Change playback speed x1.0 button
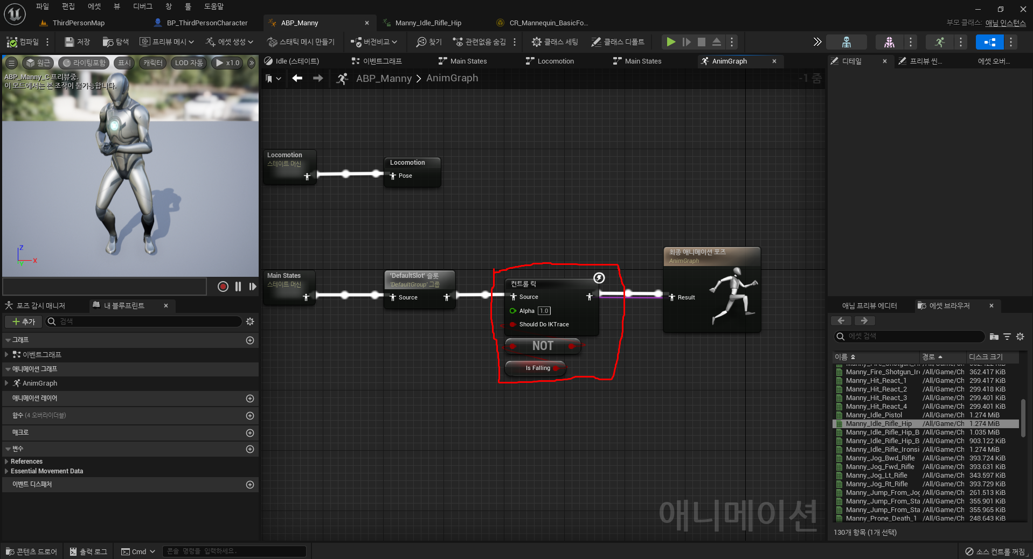 227,63
